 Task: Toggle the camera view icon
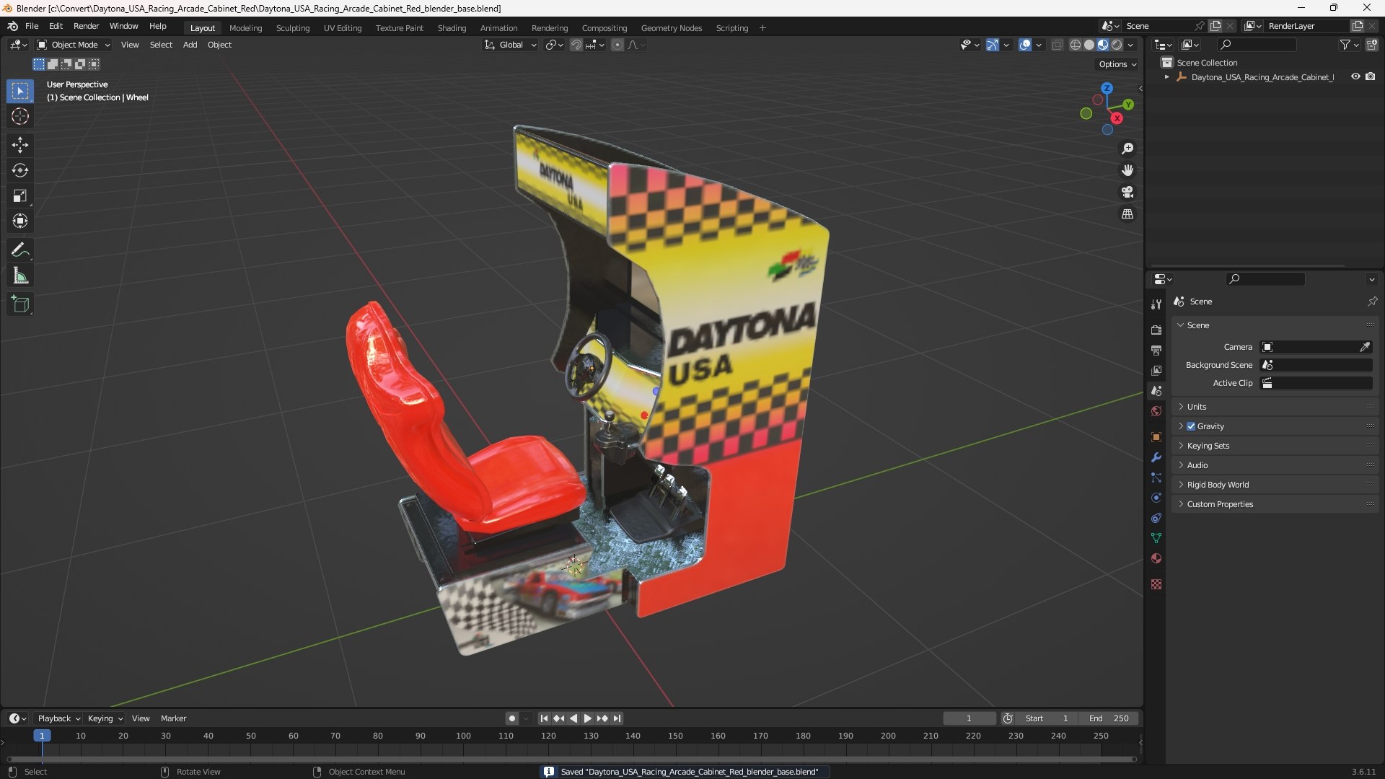tap(1127, 192)
